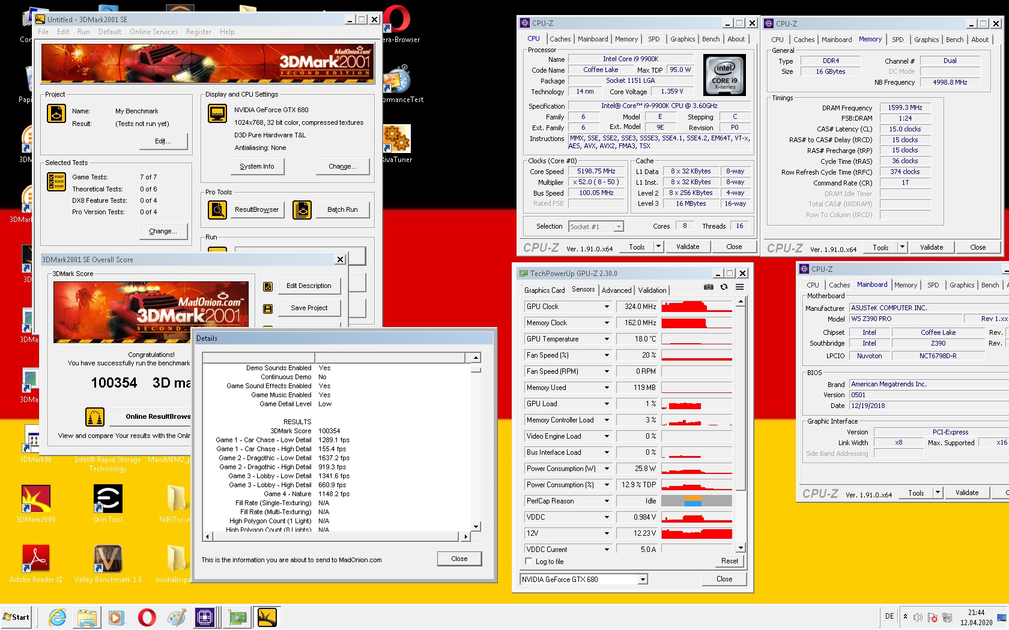Open Windows Explorer from the taskbar
Image resolution: width=1009 pixels, height=630 pixels.
(87, 617)
